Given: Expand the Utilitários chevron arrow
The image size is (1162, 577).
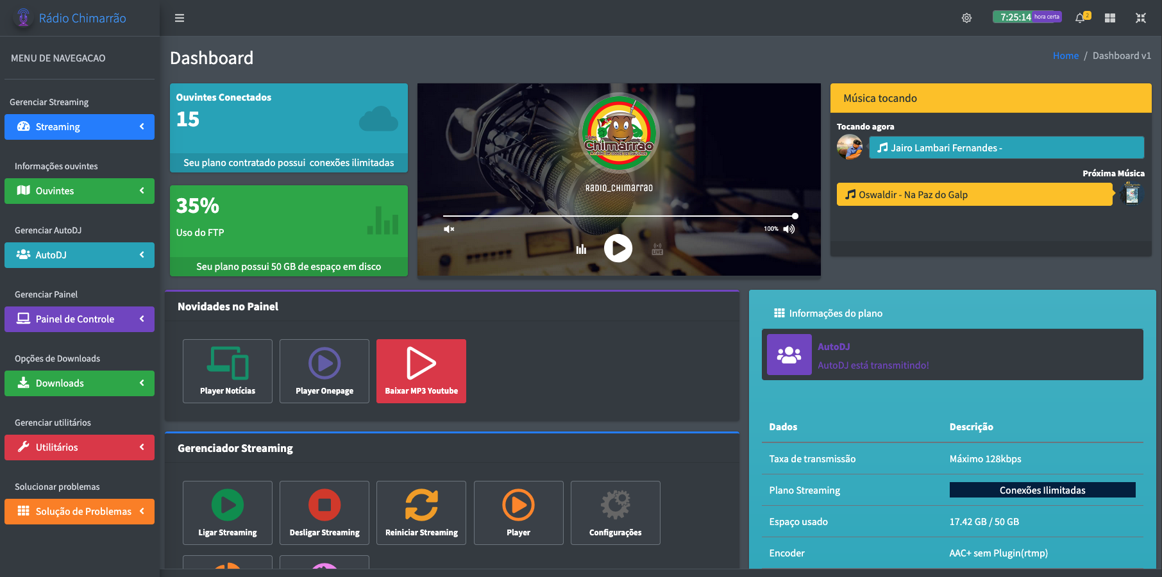Looking at the screenshot, I should (x=142, y=447).
